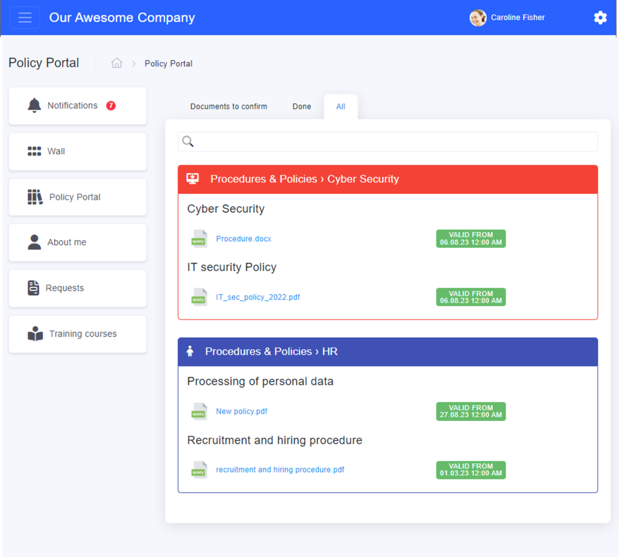Viewport: 619px width, 557px height.
Task: Open settings gear in header
Action: (x=600, y=18)
